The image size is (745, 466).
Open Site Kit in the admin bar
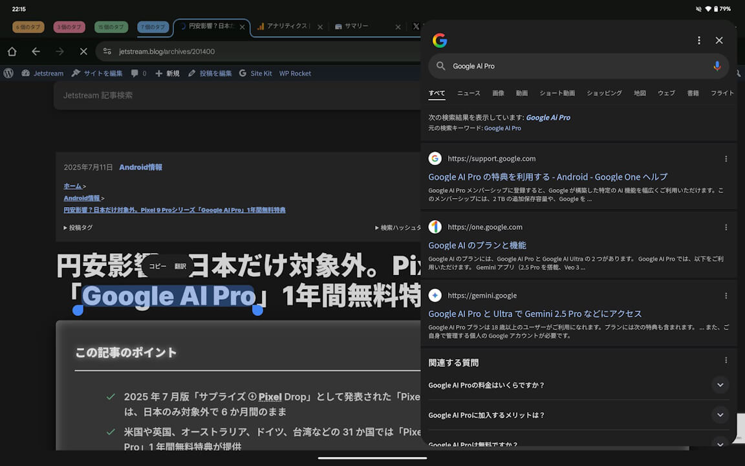tap(255, 73)
